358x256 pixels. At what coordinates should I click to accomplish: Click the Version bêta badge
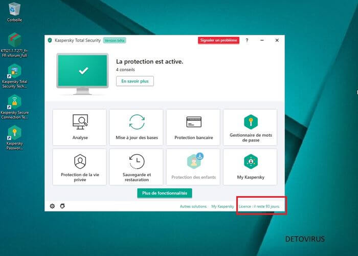(115, 40)
